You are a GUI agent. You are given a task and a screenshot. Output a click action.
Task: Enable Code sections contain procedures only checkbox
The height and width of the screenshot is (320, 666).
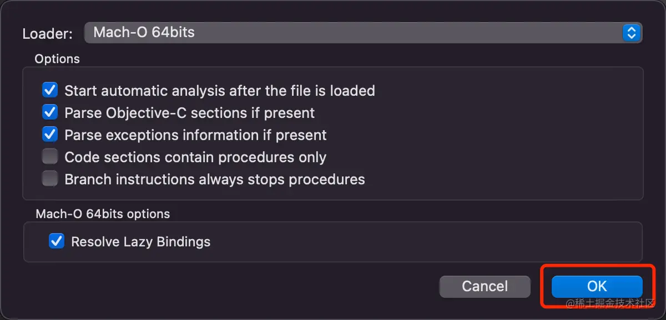[x=50, y=157]
